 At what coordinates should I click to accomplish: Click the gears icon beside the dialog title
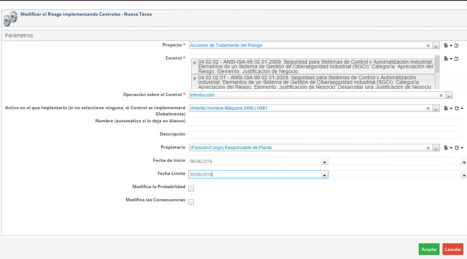pos(10,18)
